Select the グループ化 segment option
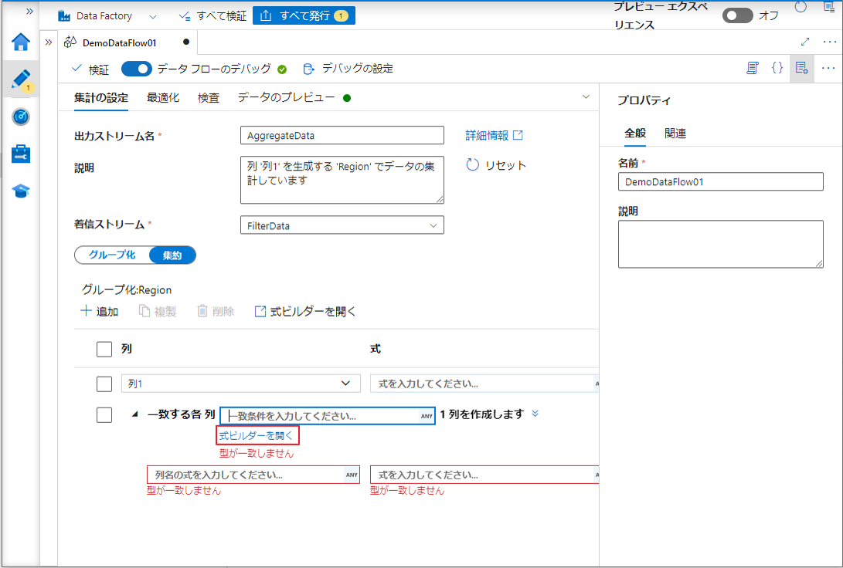Screen dimensions: 843x568 (112, 255)
